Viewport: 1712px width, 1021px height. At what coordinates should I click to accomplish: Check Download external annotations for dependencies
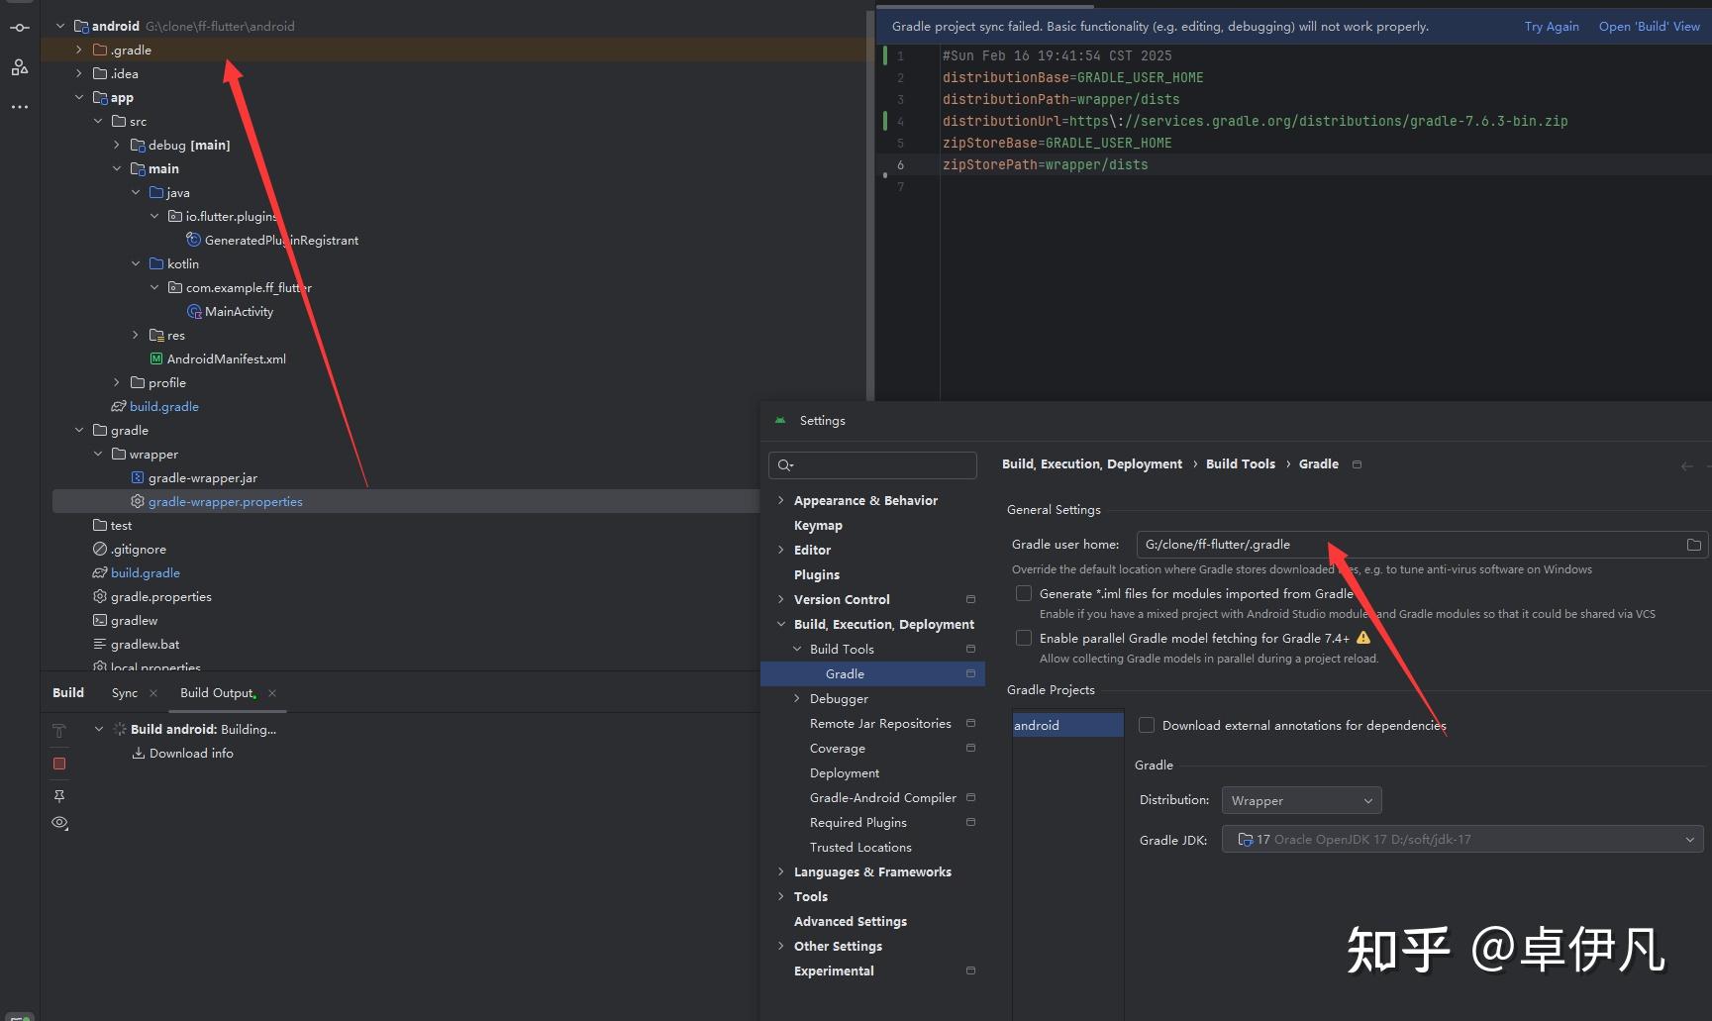coord(1147,725)
